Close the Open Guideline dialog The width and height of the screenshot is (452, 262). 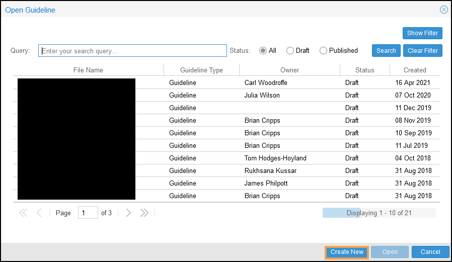coord(443,10)
